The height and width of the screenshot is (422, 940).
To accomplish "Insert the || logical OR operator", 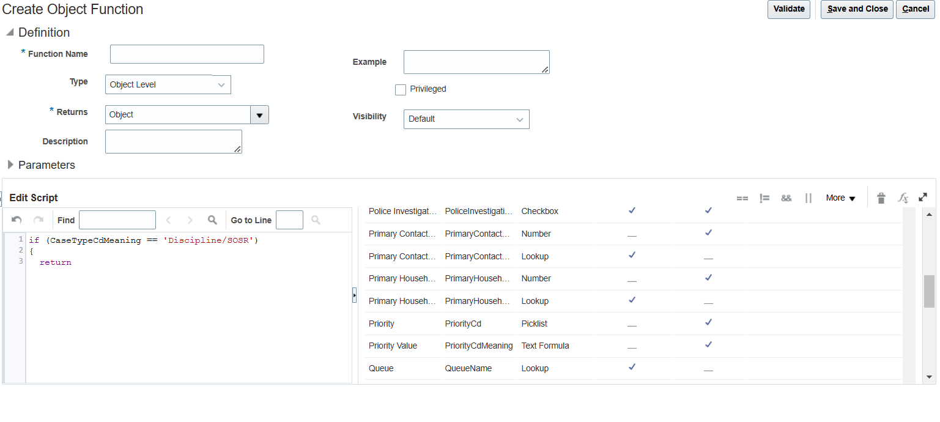I will coord(807,198).
